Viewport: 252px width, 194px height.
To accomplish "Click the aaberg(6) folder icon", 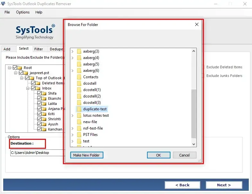I will point(79,71).
